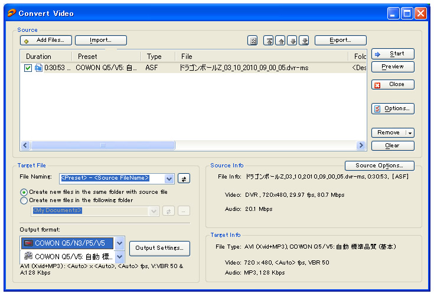This screenshot has height=294, width=434.
Task: Open the COWON Q5/N3/P5/V5 device dropdown
Action: tap(119, 243)
